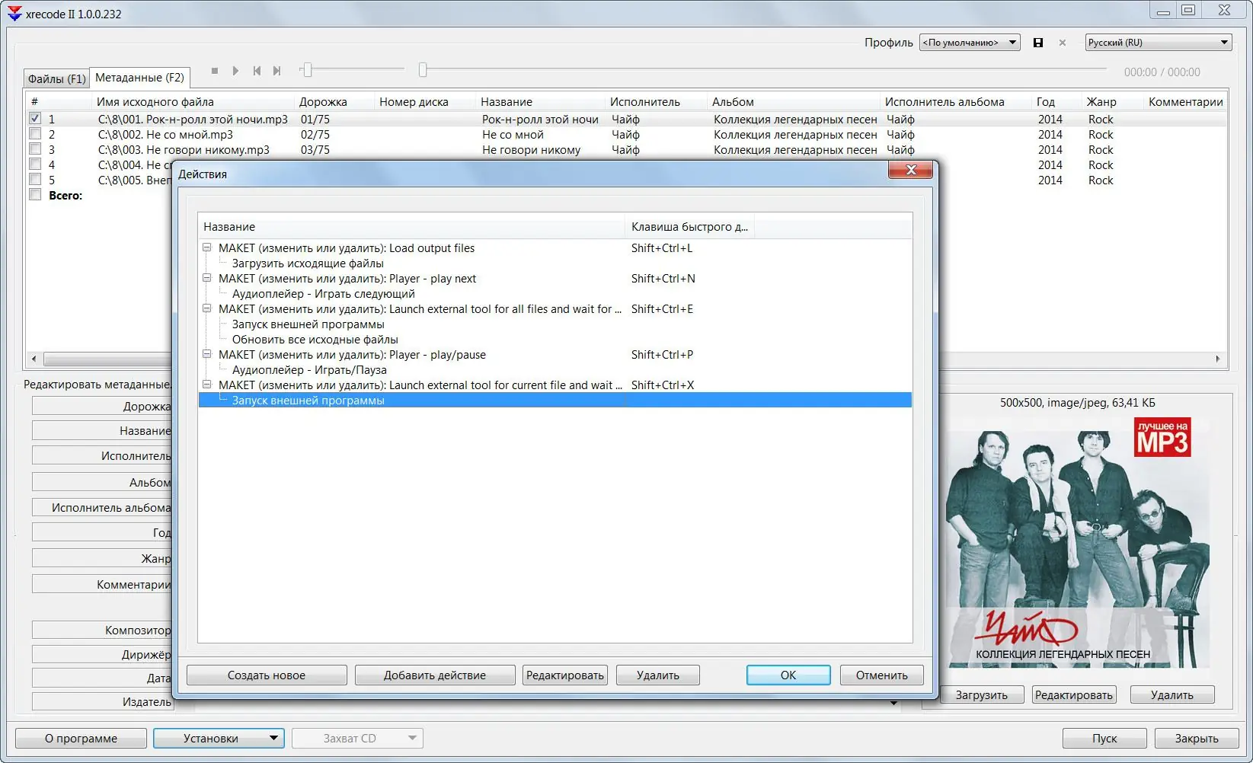Switch to the Файлы (F1) tab

(56, 78)
